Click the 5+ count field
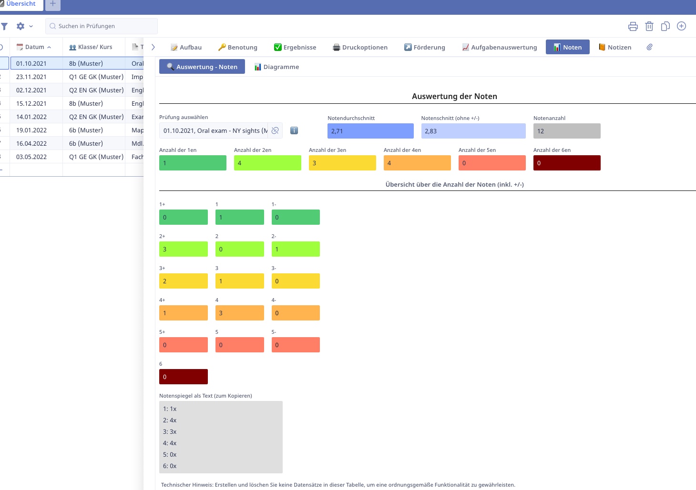Viewport: 696px width, 490px height. pos(184,345)
